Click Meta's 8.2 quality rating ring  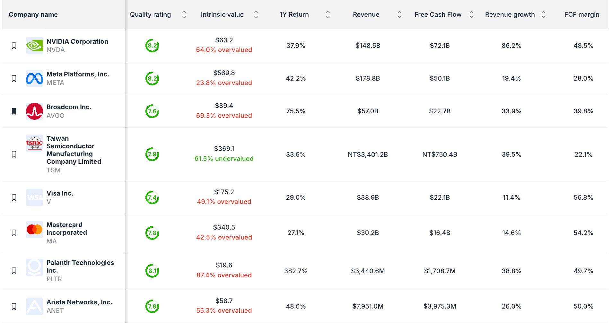pyautogui.click(x=152, y=78)
